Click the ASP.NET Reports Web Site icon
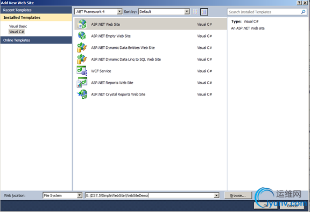Screen dimensions: 310x212 pyautogui.click(x=82, y=83)
